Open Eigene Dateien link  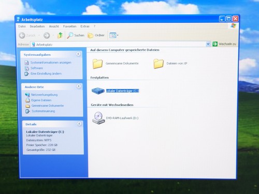tap(41, 100)
